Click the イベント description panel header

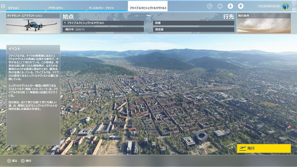click(33, 49)
